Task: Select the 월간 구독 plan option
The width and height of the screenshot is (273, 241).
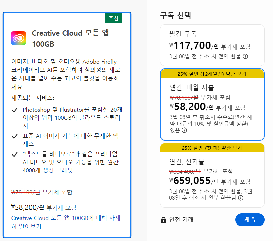Action: point(212,45)
